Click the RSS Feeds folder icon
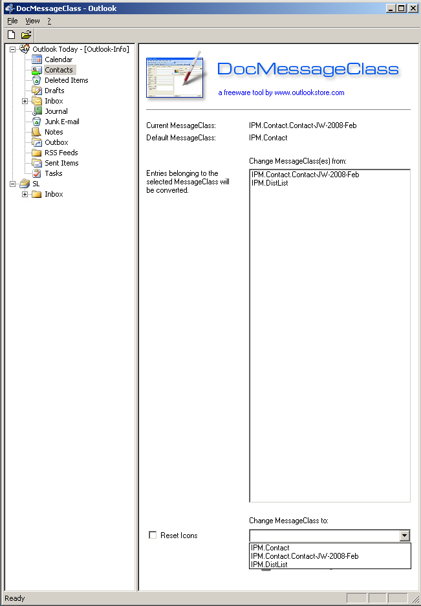Screen dimensions: 421x606 pos(37,153)
